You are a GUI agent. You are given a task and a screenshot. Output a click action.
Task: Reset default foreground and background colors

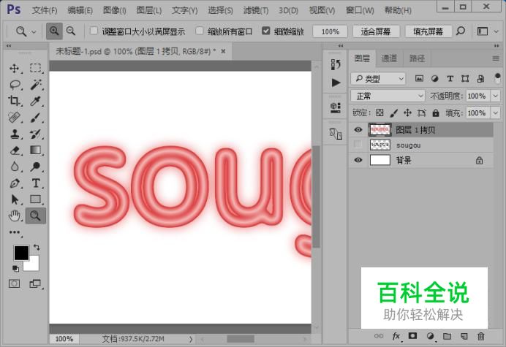click(15, 268)
